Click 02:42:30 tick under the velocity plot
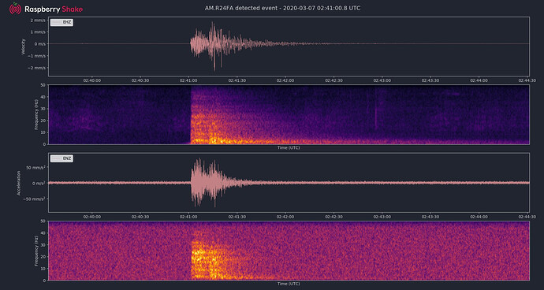544x290 pixels. [x=333, y=80]
